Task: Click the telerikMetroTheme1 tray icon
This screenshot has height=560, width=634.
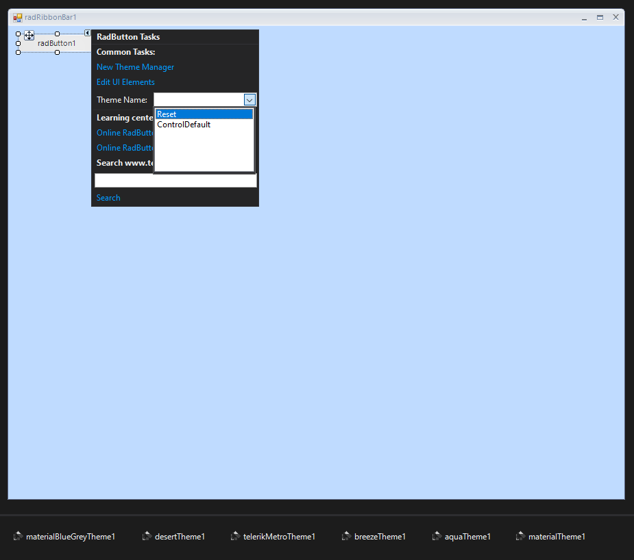Action: (x=235, y=536)
